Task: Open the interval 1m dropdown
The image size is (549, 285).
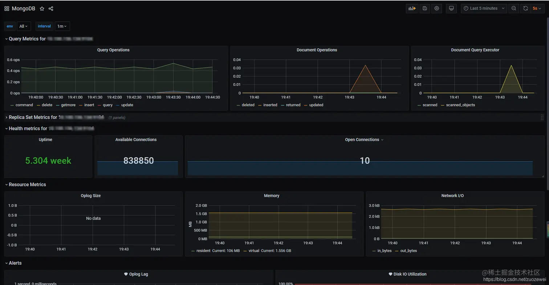Action: pyautogui.click(x=62, y=26)
